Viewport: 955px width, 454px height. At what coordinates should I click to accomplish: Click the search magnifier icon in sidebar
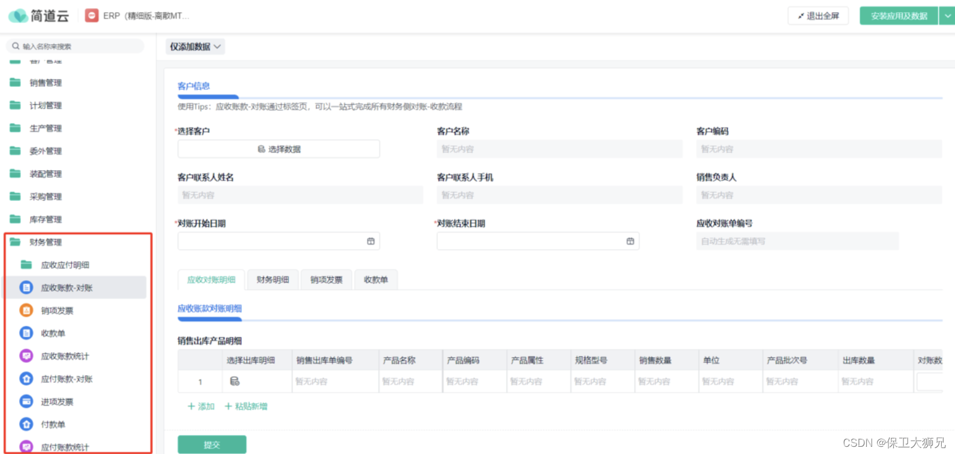[x=16, y=46]
